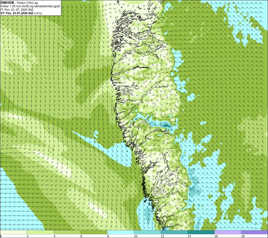
Task: Click the medium green 4–6 m/s legend swatch
Action: [67, 232]
